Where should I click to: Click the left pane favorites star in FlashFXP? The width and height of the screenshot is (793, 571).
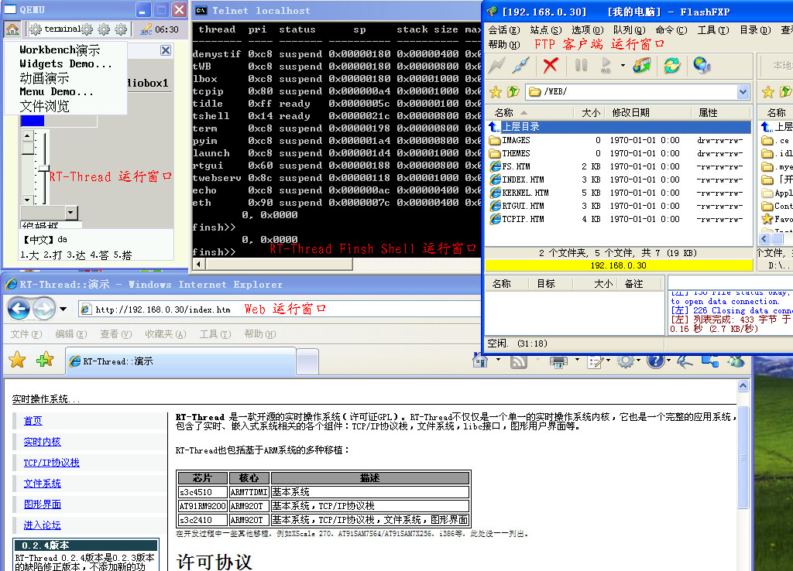[x=495, y=91]
